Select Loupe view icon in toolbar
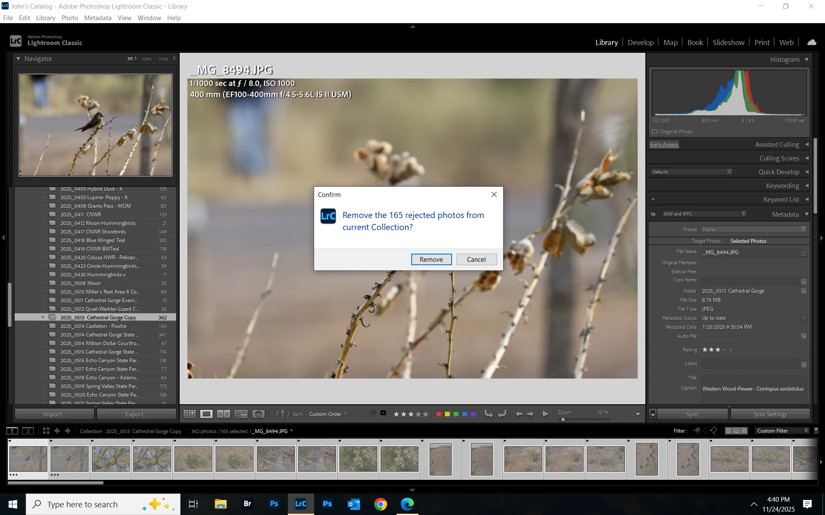Screen dimensions: 825x515 [x=207, y=414]
